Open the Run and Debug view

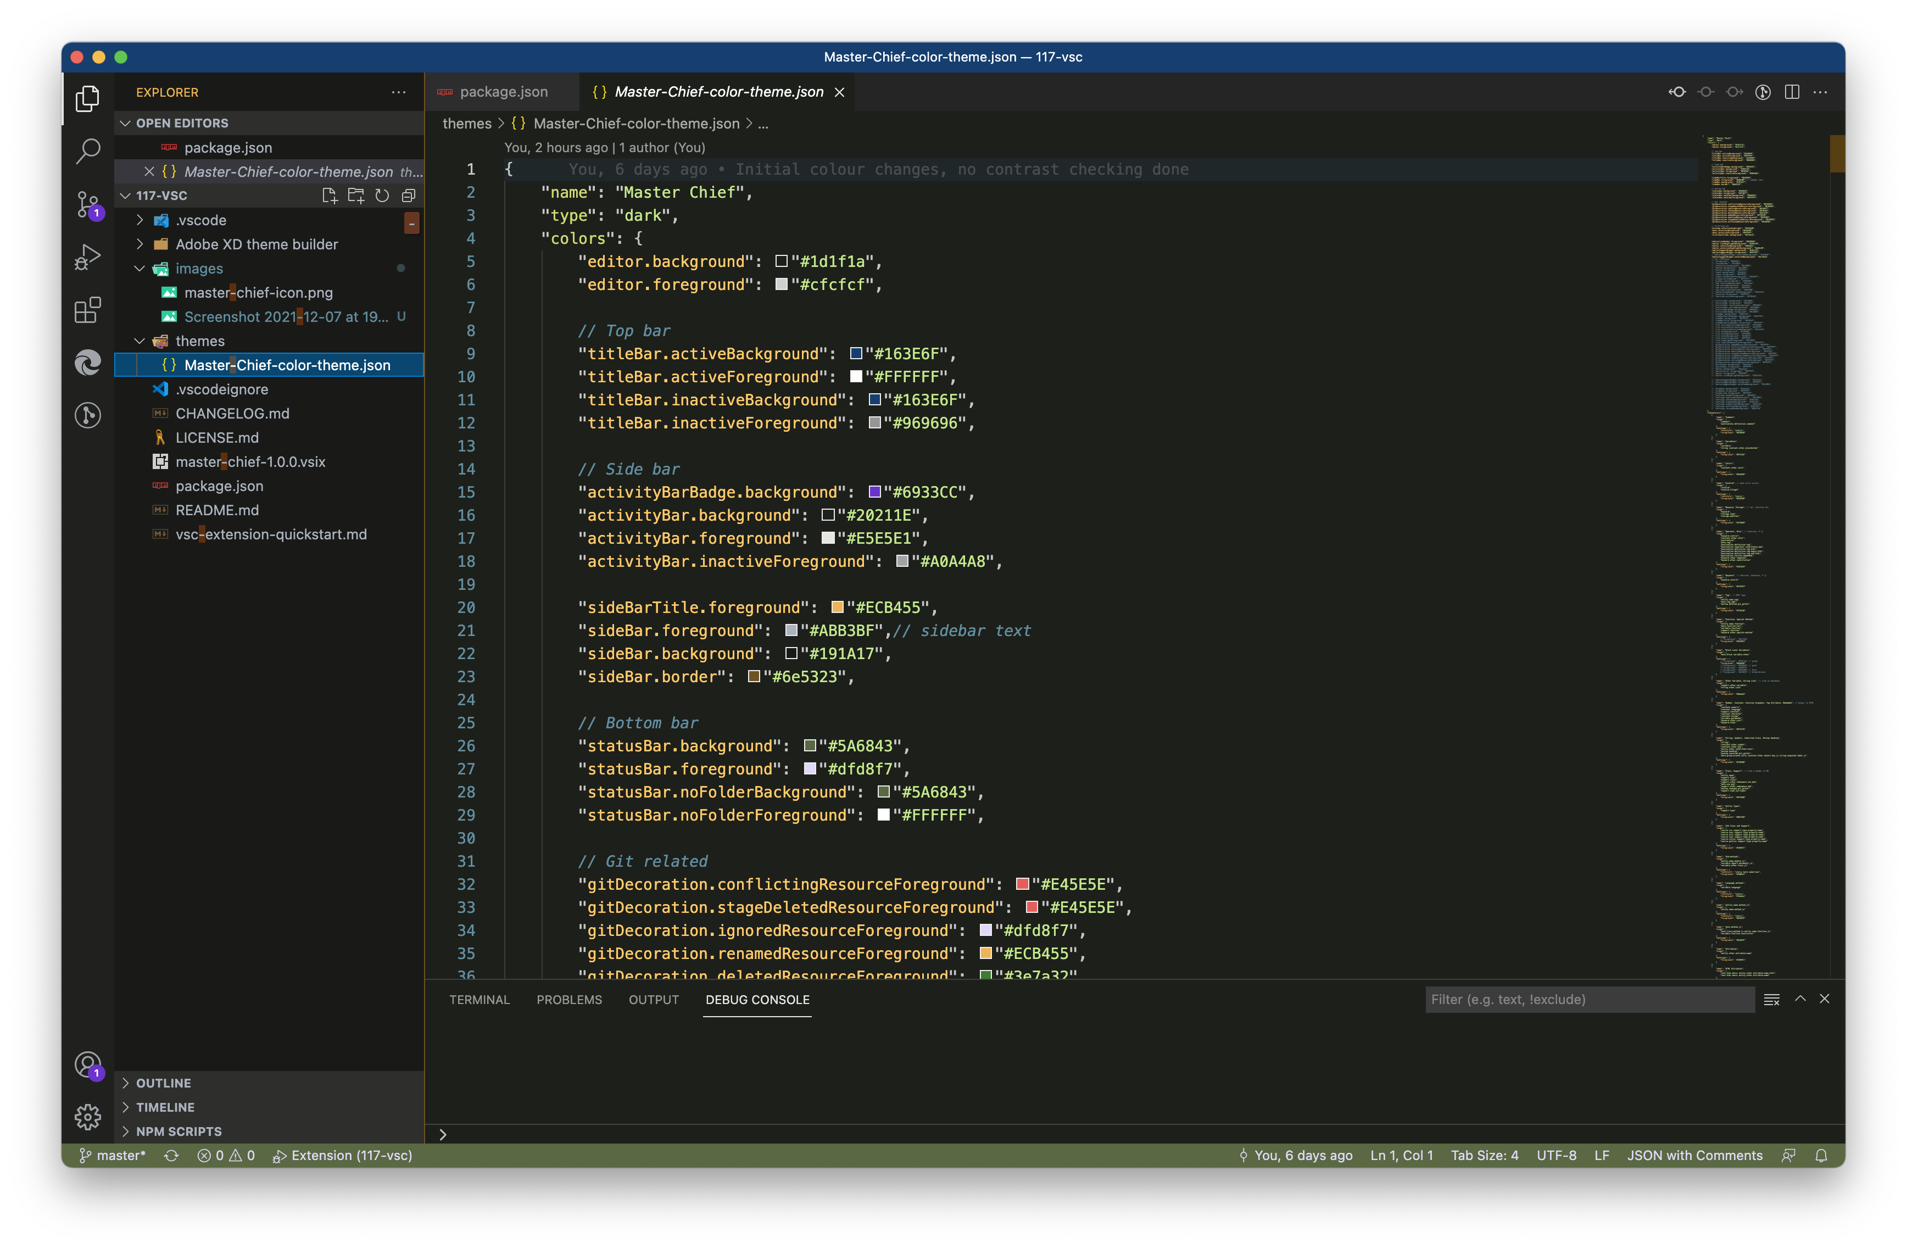(x=87, y=257)
